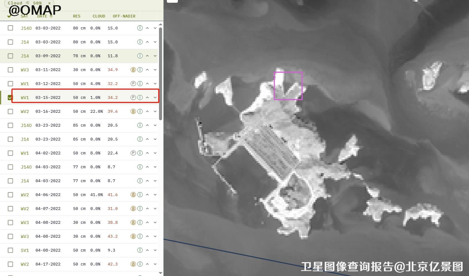
Task: Tick the checkbox for WV3 03-11-2022
Action: [10, 70]
